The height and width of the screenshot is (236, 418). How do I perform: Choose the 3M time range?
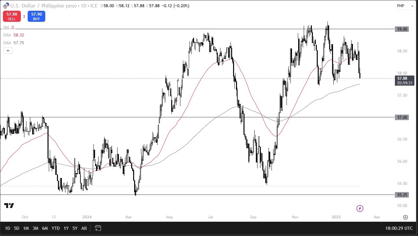[35, 228]
